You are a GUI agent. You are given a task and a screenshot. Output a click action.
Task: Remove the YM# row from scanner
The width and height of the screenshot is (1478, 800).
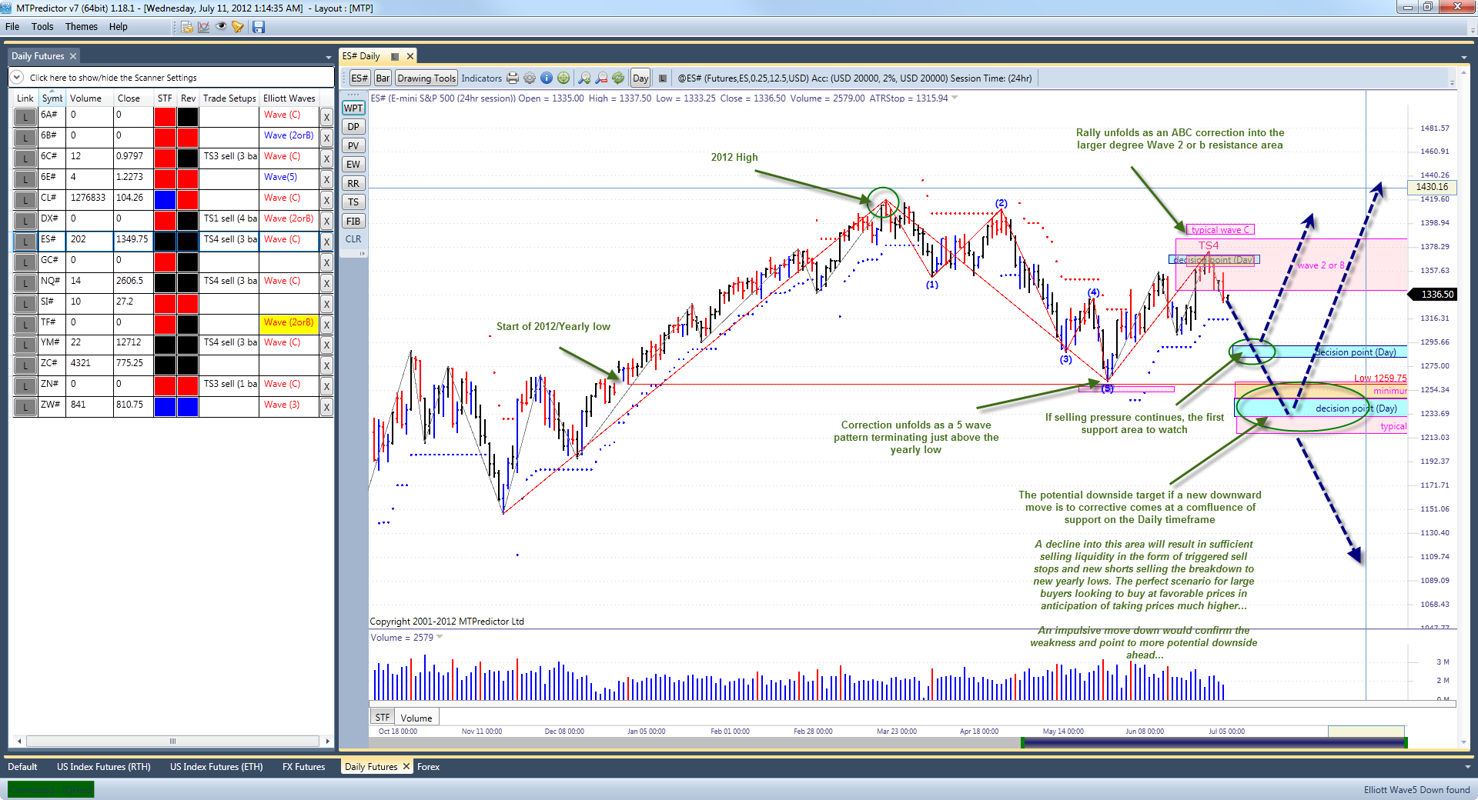coord(326,345)
